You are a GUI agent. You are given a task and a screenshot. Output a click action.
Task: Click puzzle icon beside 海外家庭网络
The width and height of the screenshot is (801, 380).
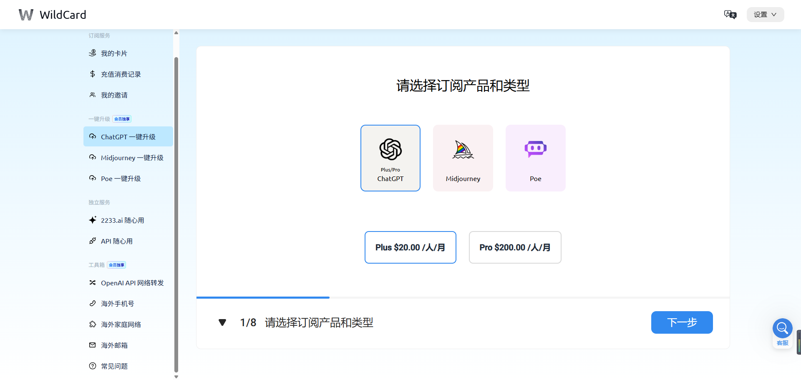(x=93, y=324)
